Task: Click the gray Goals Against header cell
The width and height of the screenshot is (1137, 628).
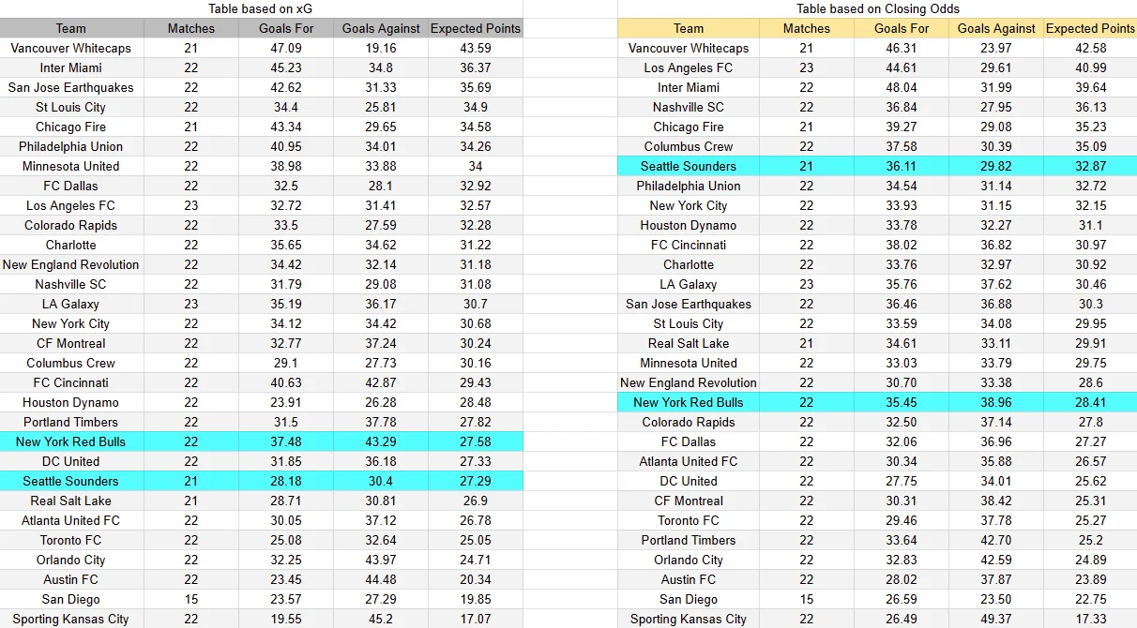Action: (381, 28)
